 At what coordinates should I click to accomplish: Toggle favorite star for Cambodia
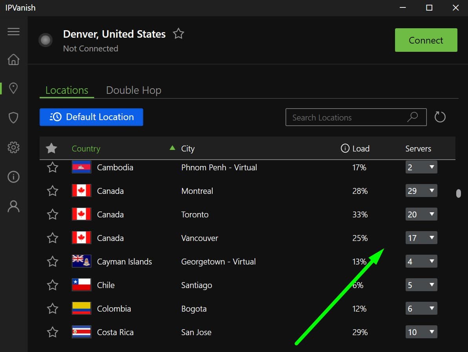(x=53, y=167)
